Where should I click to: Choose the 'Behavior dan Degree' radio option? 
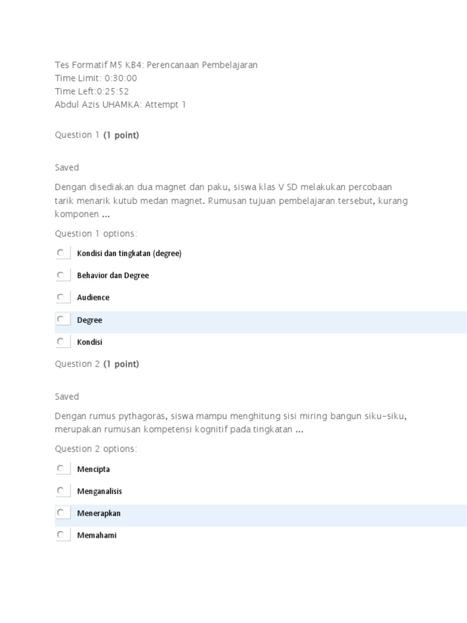[60, 276]
